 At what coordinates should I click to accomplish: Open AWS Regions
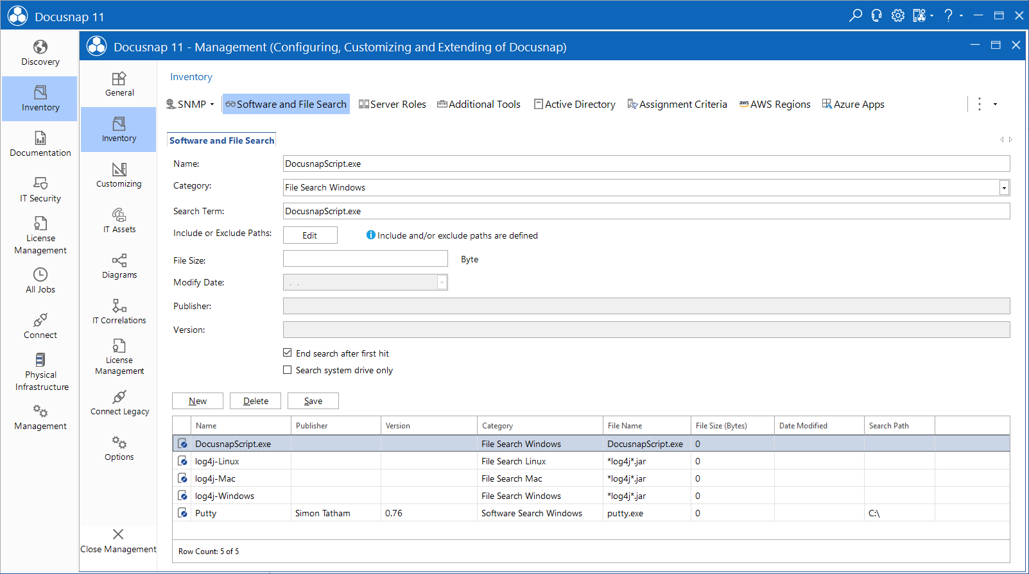click(775, 104)
